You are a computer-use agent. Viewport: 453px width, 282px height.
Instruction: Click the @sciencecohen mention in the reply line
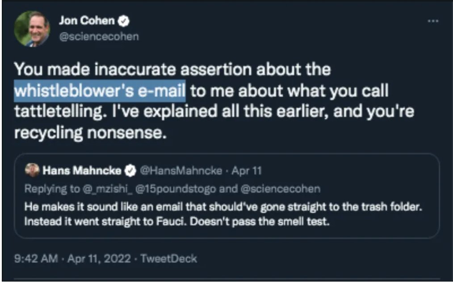[281, 189]
